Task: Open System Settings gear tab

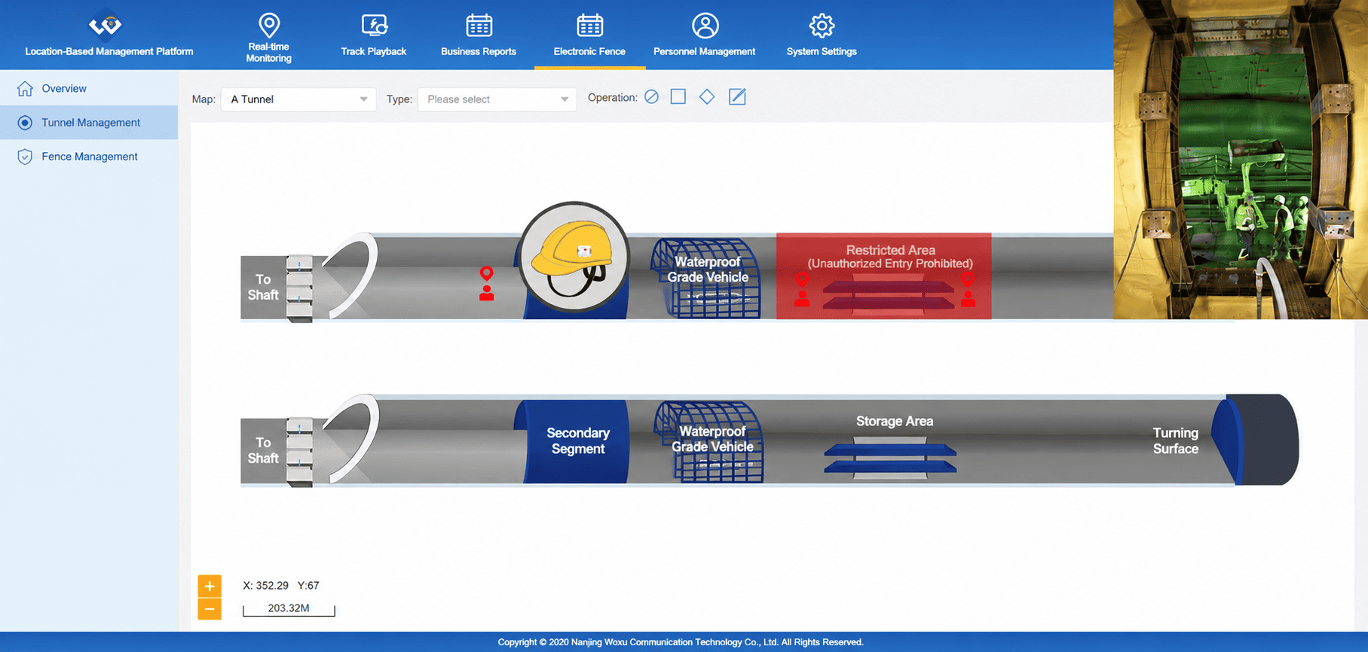Action: 822,35
